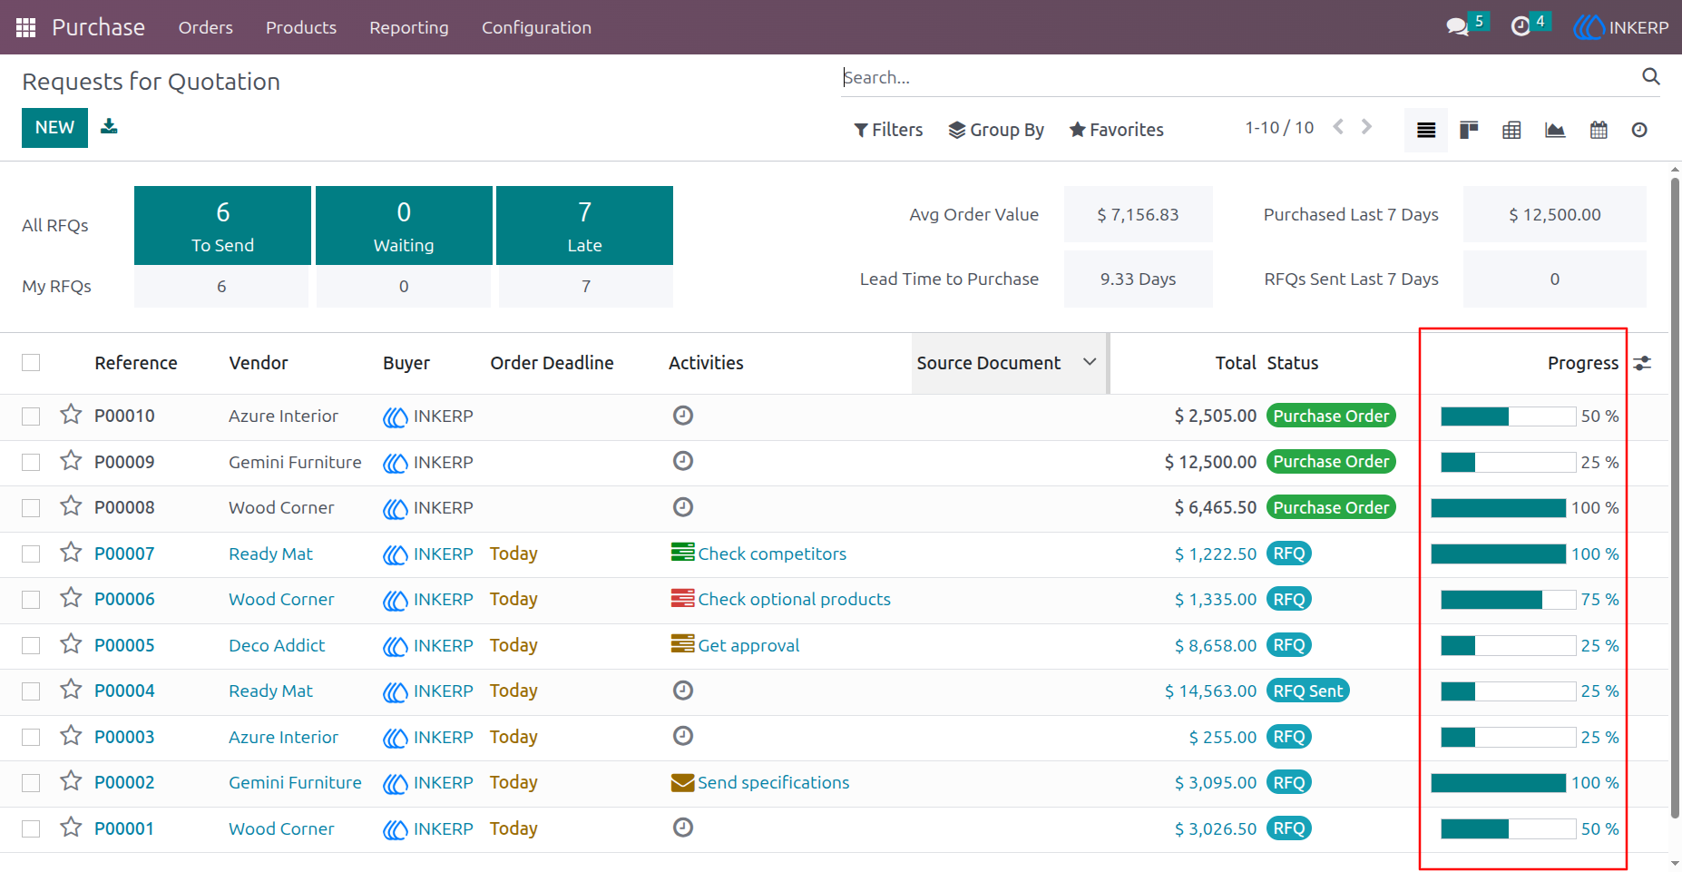This screenshot has height=872, width=1682.
Task: Open optional columns settings icon
Action: point(1642,363)
